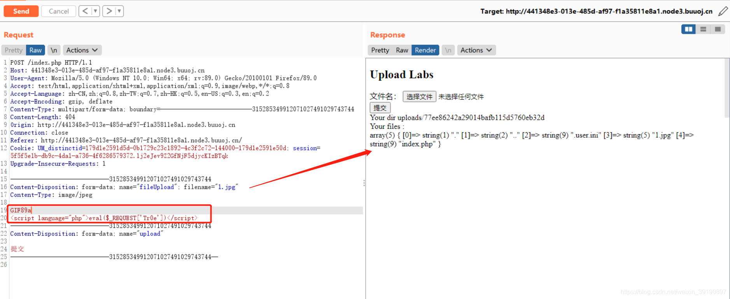Go to next request with forward arrow

pos(109,11)
